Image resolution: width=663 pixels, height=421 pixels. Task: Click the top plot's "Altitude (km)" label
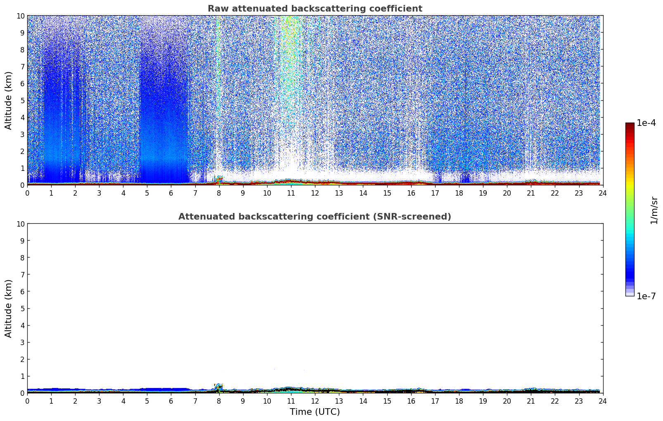9,100
